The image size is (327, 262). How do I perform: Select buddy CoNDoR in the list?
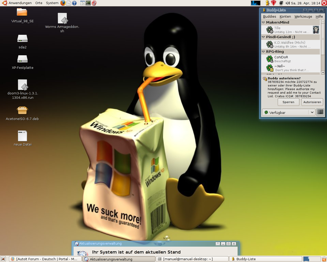click(281, 57)
